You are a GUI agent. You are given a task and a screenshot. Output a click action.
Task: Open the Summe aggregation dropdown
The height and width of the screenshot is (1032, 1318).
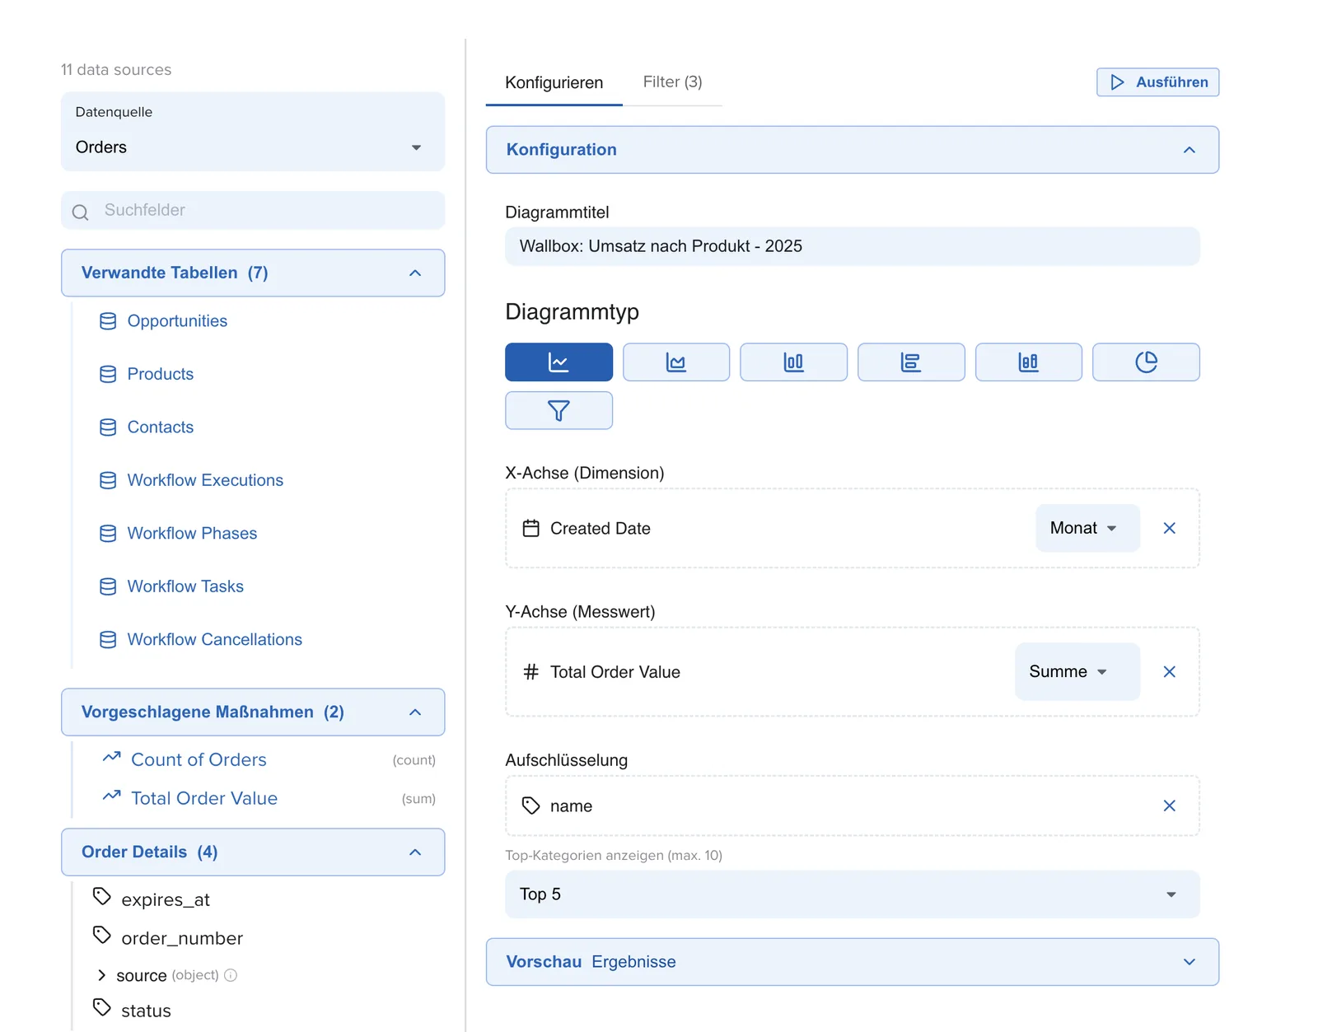pyautogui.click(x=1077, y=671)
